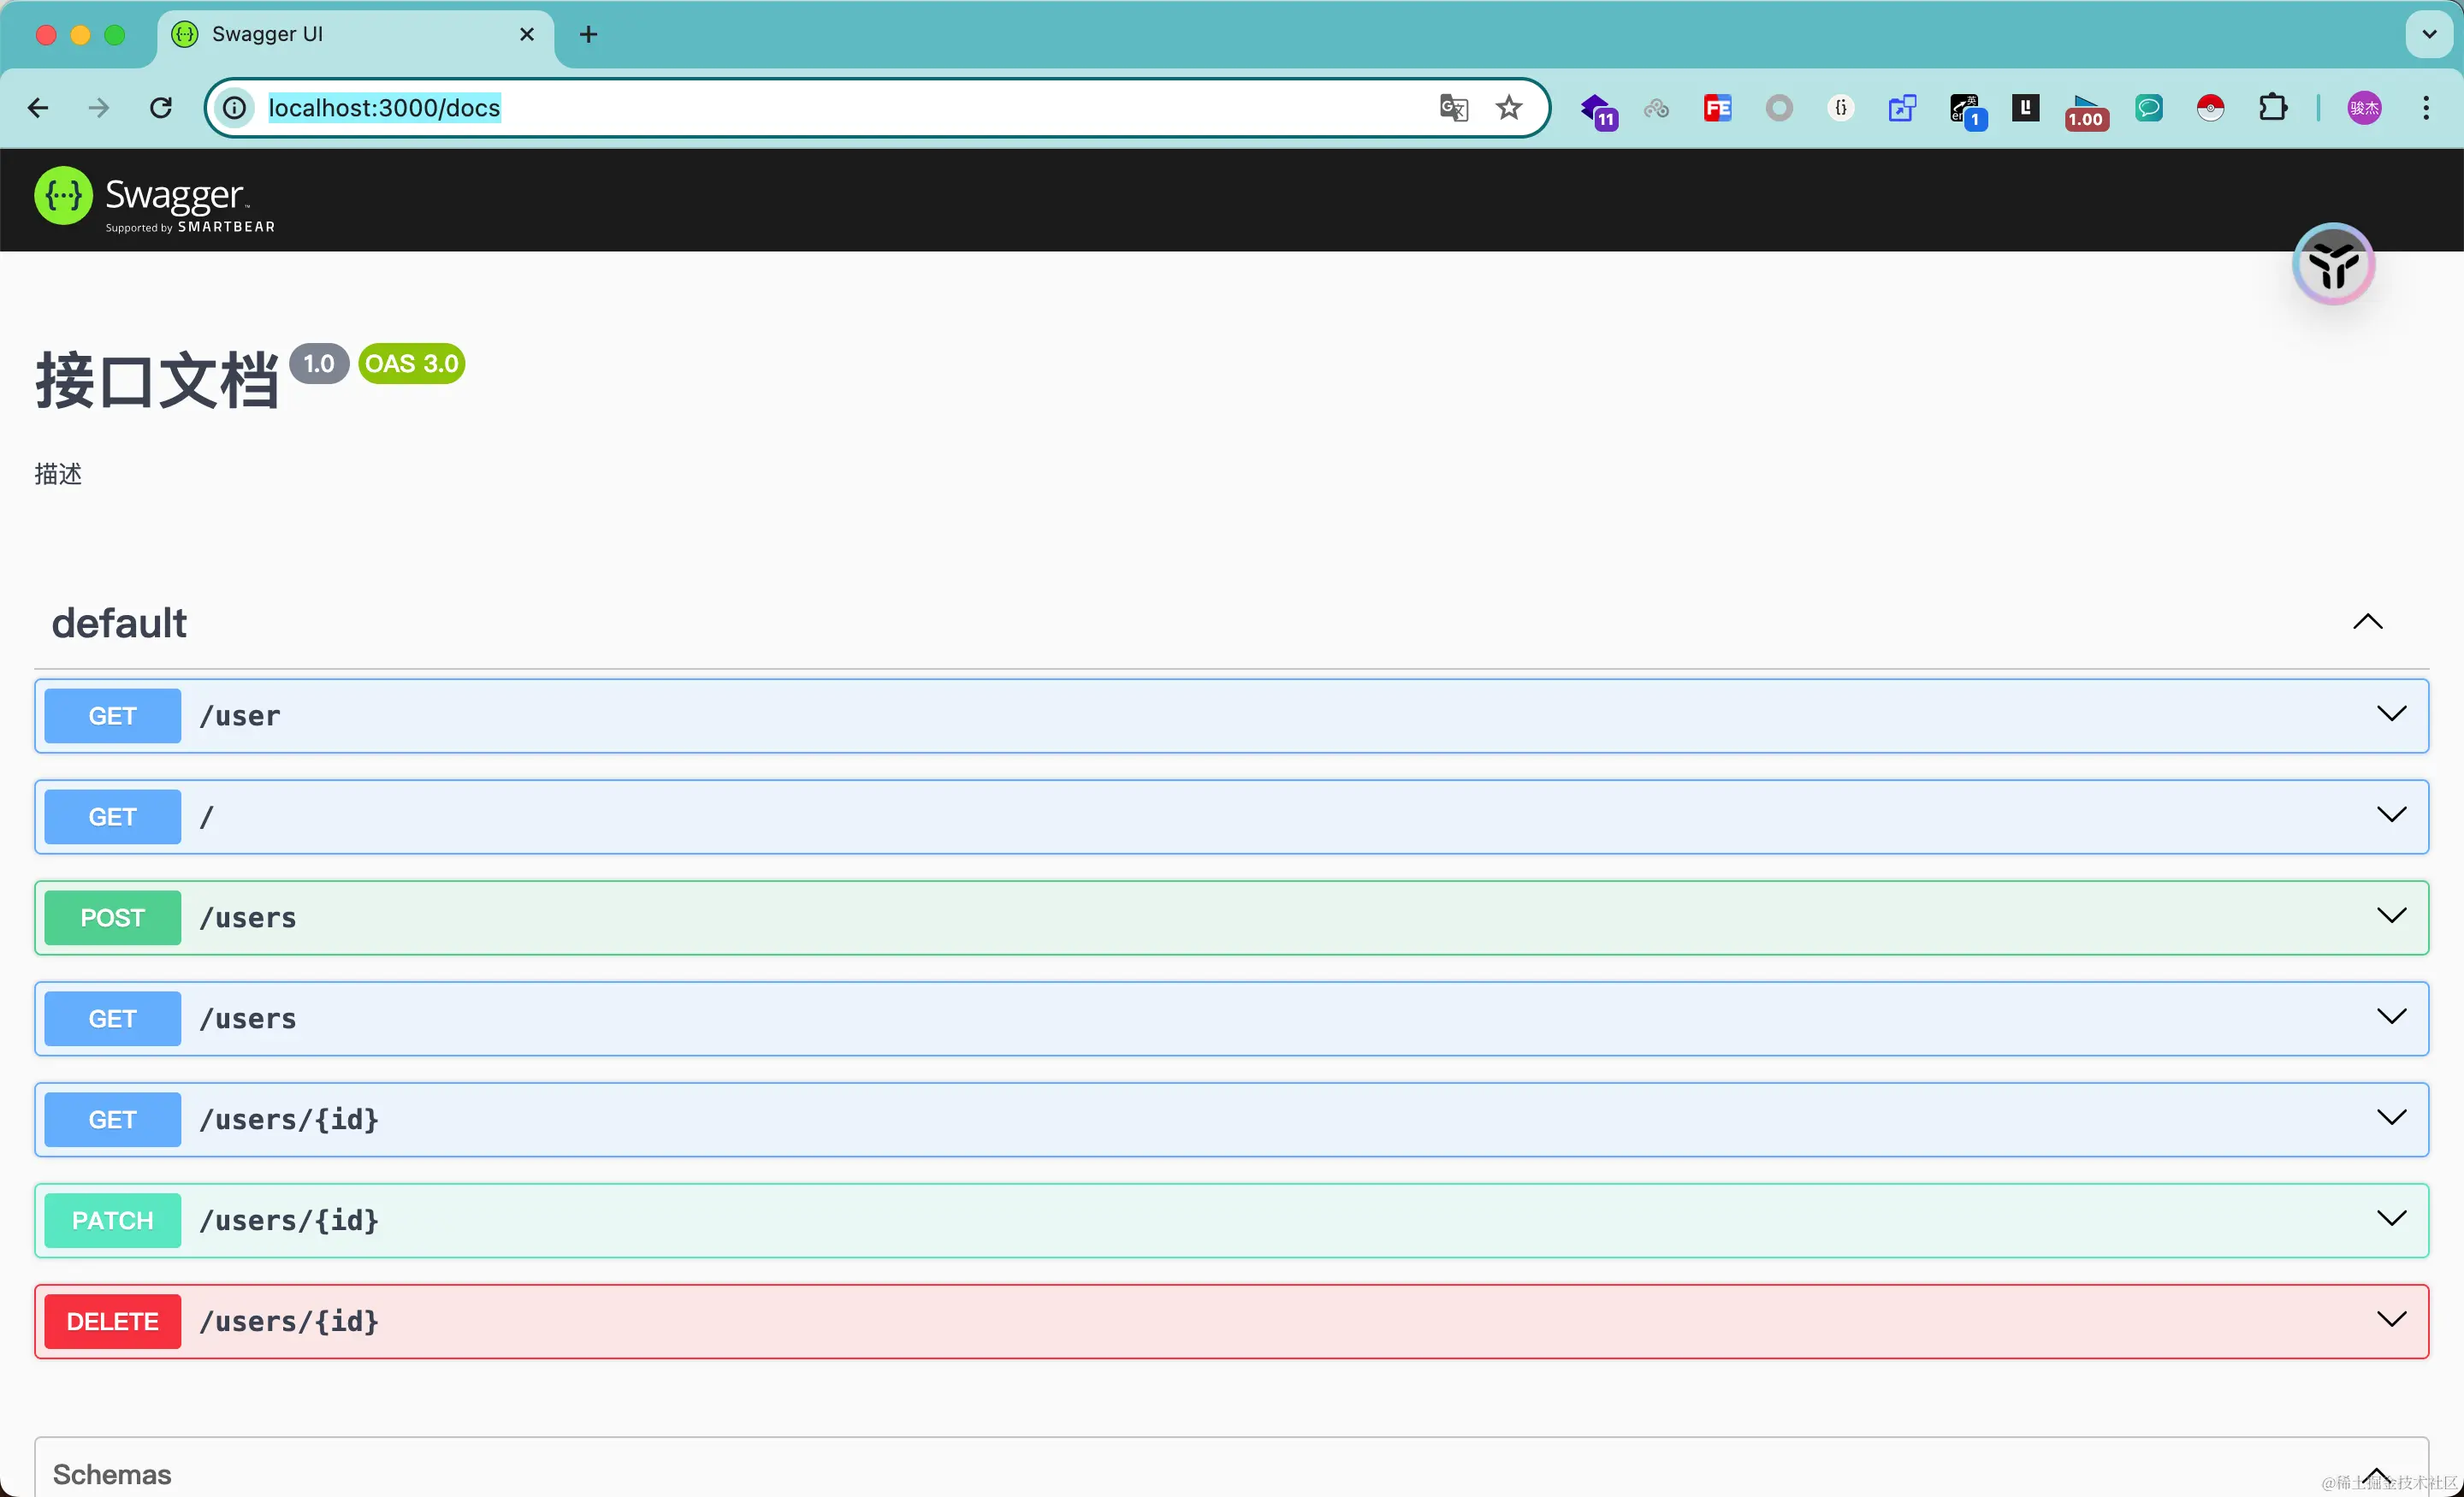Reload the page

[x=161, y=108]
